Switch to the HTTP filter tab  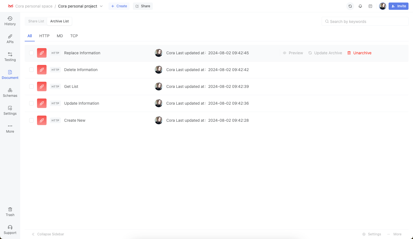pos(44,36)
